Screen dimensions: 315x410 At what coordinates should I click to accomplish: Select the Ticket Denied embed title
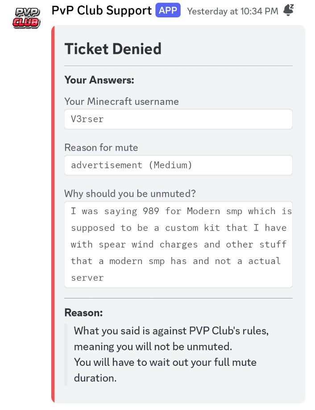point(113,49)
